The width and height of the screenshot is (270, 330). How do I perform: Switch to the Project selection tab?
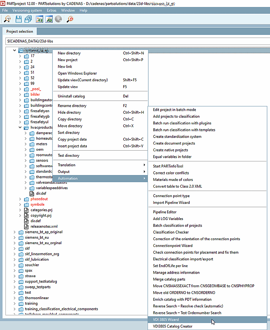[x=19, y=31]
